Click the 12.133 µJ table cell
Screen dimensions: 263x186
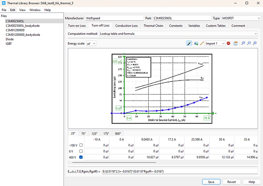[222, 157]
